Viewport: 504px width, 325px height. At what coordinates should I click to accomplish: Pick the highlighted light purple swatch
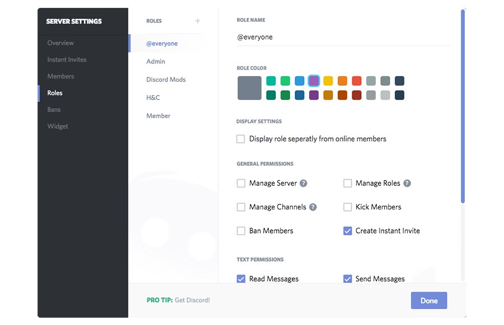point(314,81)
